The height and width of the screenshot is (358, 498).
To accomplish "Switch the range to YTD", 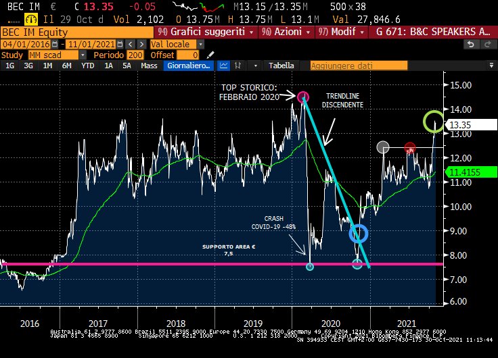I will [87, 66].
